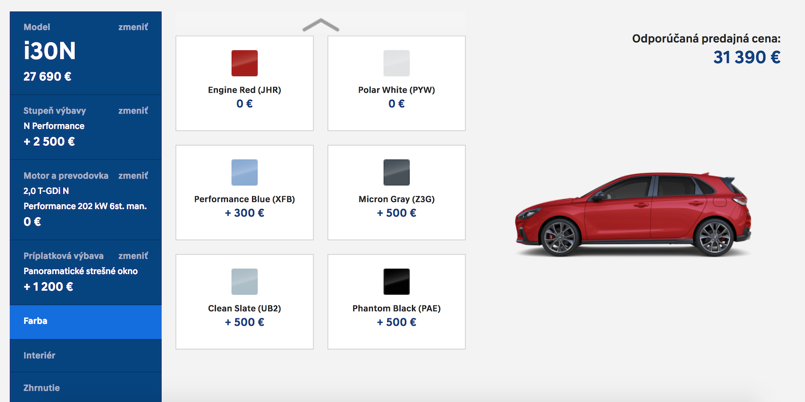Open the Model i30N section

[86, 53]
